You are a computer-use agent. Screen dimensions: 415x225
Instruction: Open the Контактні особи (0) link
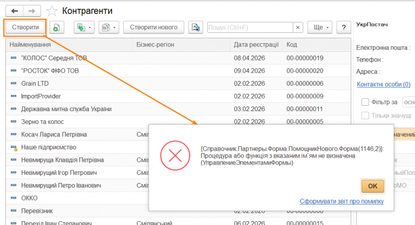pos(384,84)
